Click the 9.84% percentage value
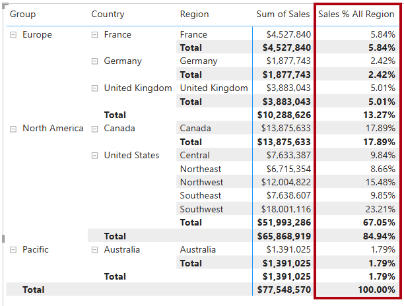 click(x=383, y=155)
